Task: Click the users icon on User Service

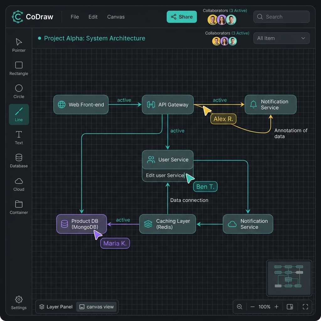Action: [x=151, y=160]
